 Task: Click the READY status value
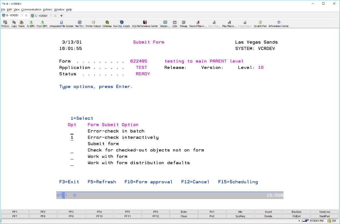(x=143, y=74)
